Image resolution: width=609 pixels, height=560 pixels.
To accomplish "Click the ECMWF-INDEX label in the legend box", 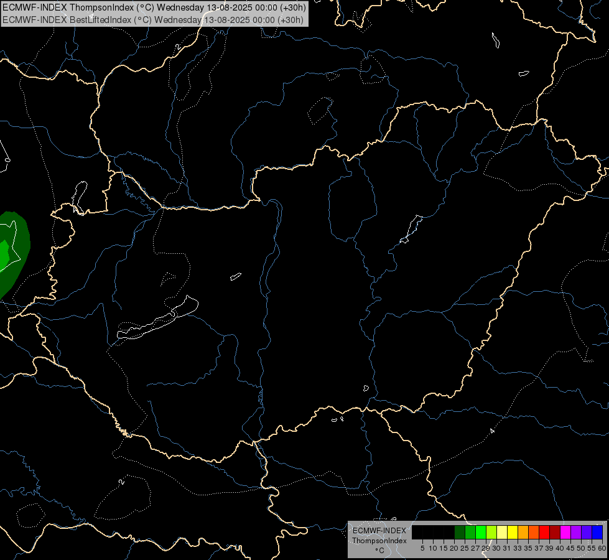I will (x=379, y=531).
